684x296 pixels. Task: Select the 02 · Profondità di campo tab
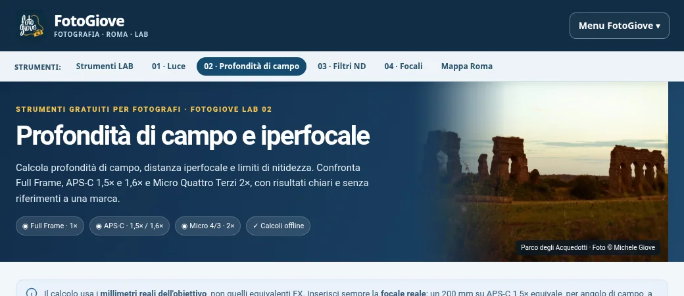pyautogui.click(x=251, y=66)
